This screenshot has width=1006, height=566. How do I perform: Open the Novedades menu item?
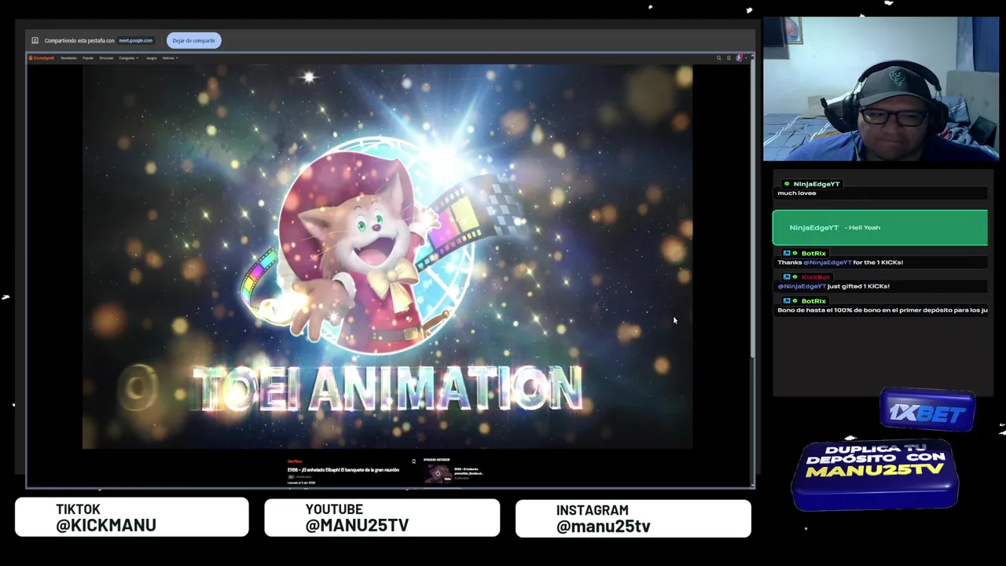(x=69, y=57)
